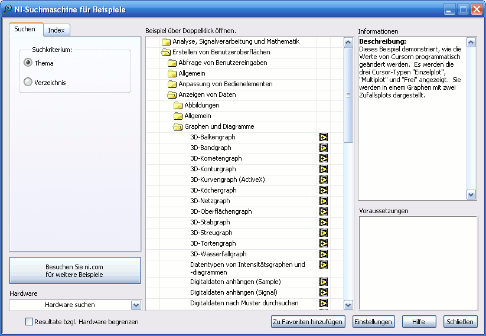The image size is (486, 336).
Task: Click scroll up arrow in Beschreibung panel
Action: (471, 42)
